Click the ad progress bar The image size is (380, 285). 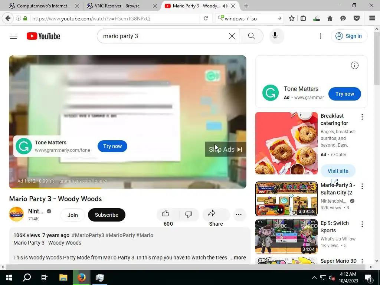tap(128, 188)
